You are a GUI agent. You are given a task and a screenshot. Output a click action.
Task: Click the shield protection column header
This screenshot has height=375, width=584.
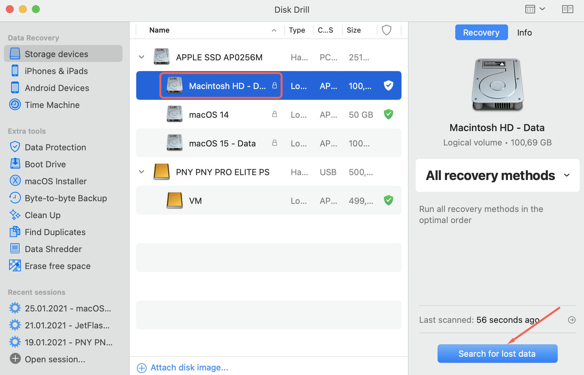(x=387, y=30)
